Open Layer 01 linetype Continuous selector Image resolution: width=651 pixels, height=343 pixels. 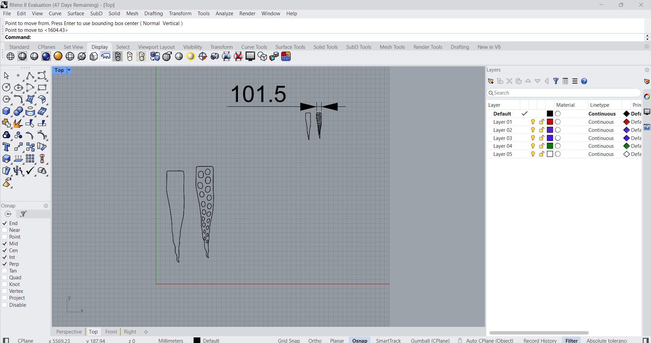coord(601,122)
